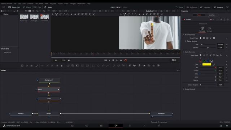Toggle audio mute speaker icon

(69, 60)
